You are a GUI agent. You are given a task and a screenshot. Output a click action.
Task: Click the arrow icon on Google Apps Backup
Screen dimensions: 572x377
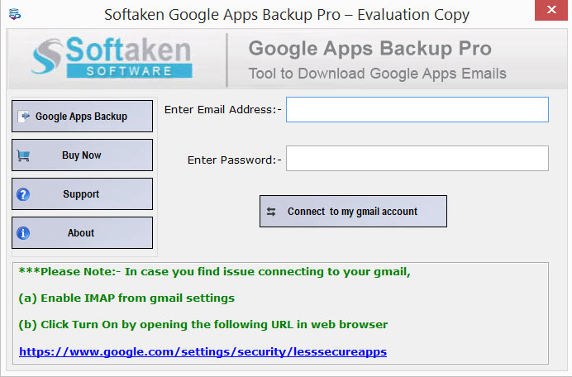[x=25, y=116]
